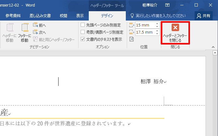Click the 17.5 mm footer position field

[145, 32]
